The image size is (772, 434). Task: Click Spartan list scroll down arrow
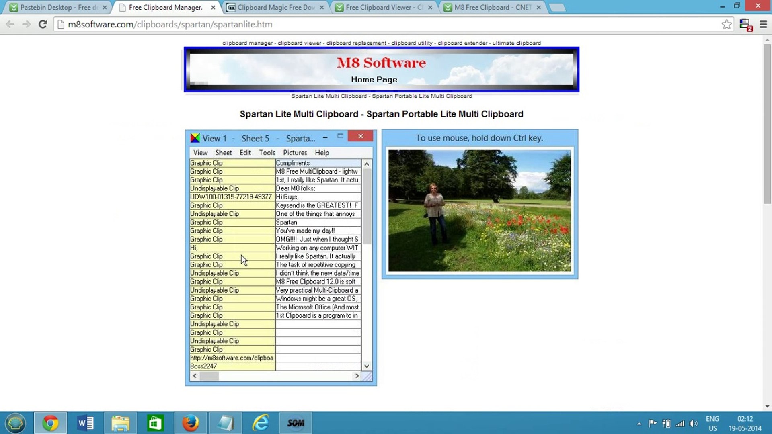[366, 366]
